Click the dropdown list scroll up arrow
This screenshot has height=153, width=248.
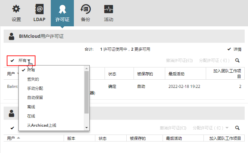click(86, 68)
